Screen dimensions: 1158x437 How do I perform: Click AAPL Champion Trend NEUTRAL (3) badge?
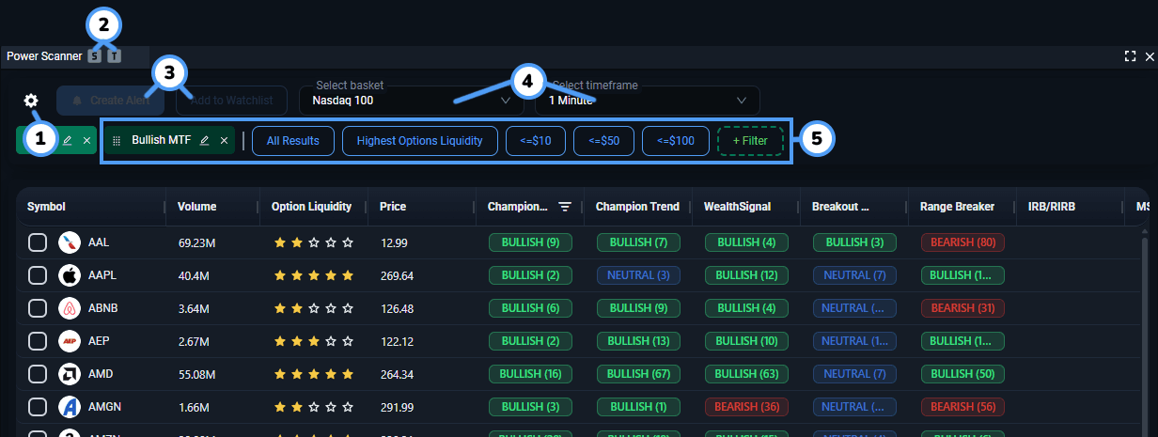(x=639, y=275)
